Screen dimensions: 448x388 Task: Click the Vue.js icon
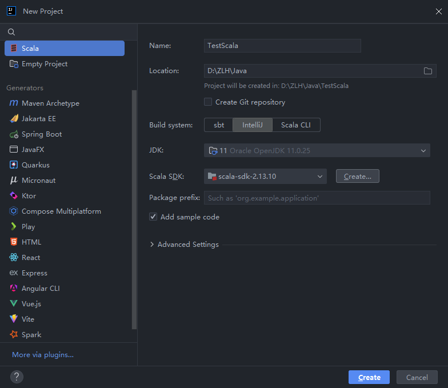14,303
